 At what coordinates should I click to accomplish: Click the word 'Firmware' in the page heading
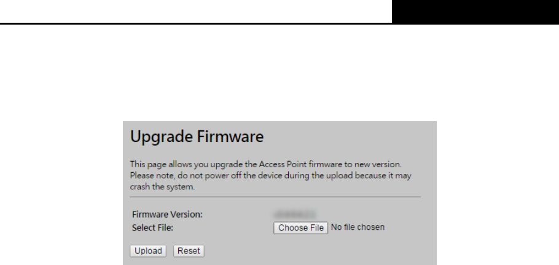pos(230,136)
